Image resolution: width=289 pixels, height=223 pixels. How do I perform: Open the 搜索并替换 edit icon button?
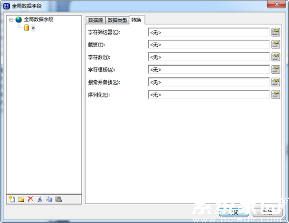coord(276,82)
